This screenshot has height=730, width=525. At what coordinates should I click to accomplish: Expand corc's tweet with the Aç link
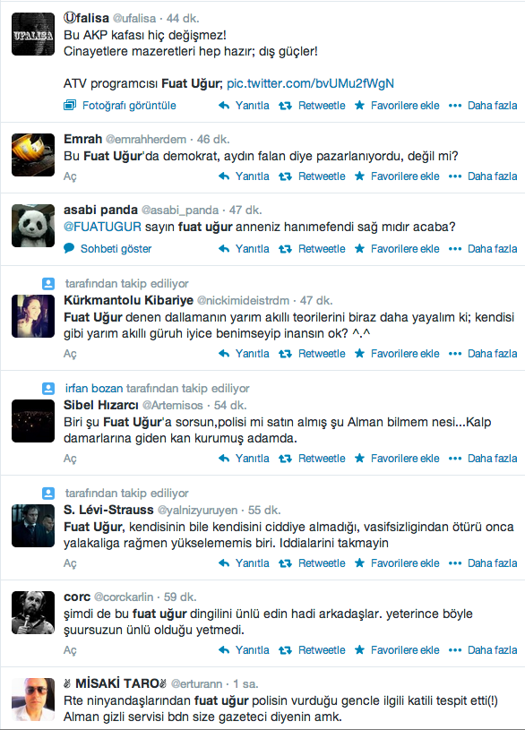[70, 650]
